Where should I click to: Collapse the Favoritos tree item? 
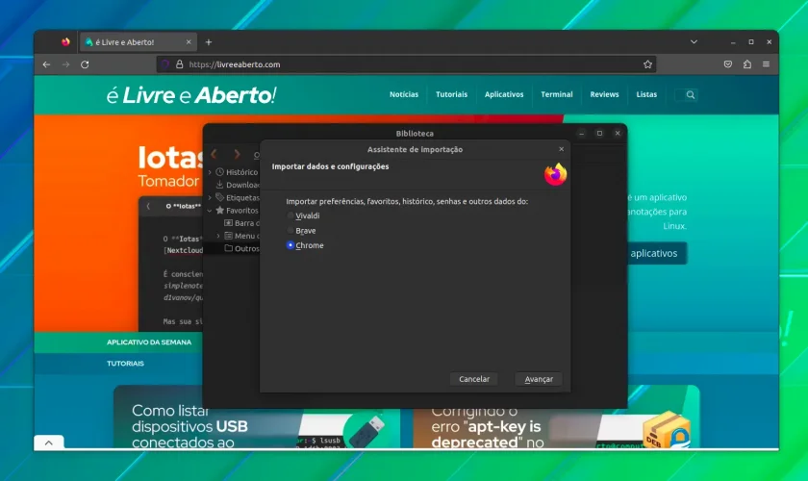(x=210, y=211)
